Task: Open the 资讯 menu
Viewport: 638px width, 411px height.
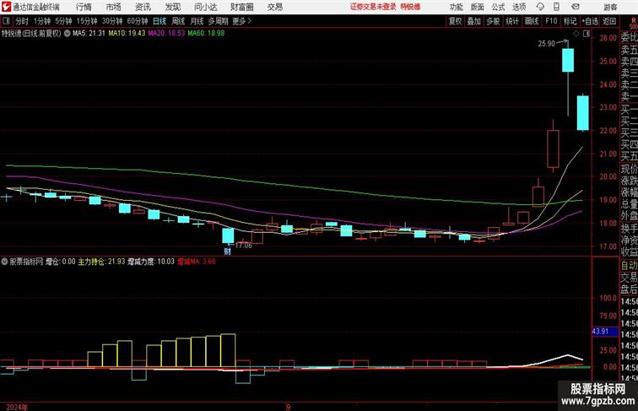Action: (143, 7)
